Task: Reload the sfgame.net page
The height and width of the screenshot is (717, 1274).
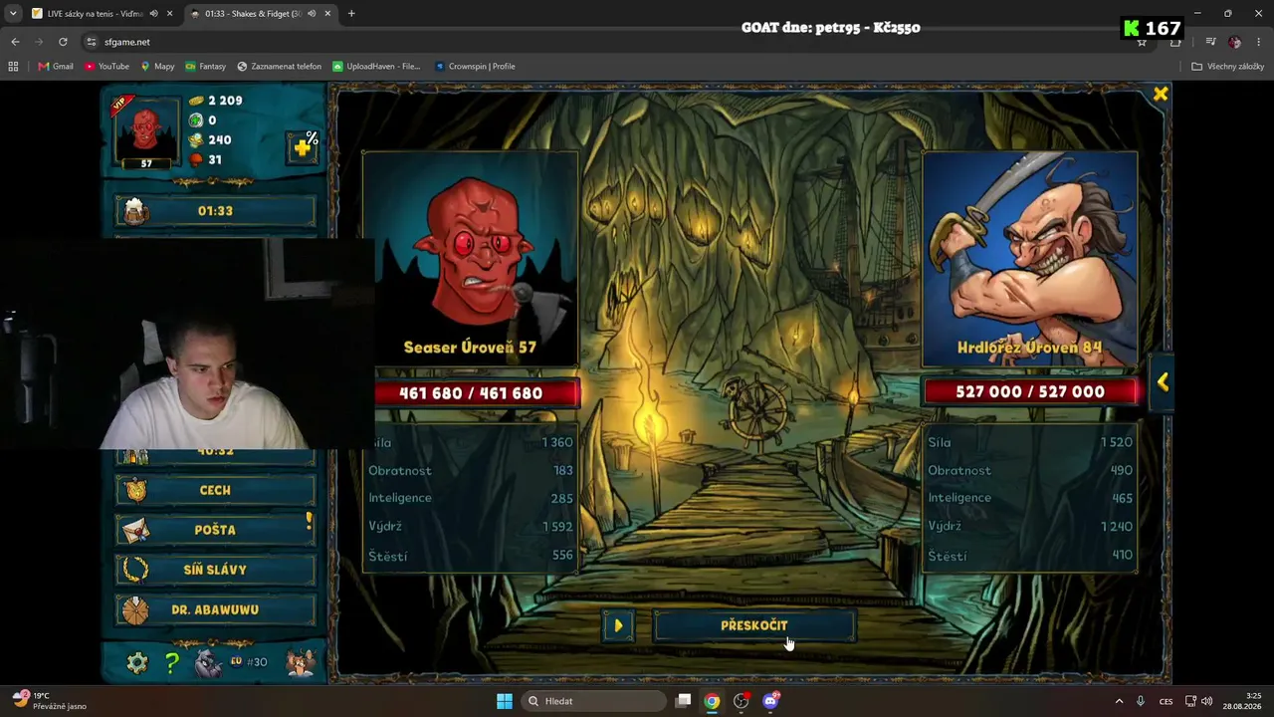Action: [63, 42]
